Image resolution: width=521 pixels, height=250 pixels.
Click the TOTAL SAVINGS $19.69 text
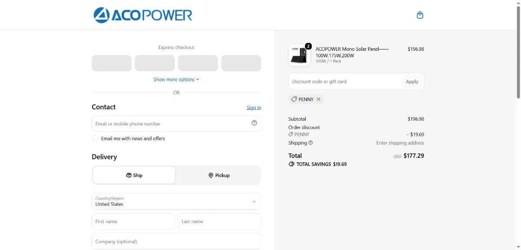[321, 164]
